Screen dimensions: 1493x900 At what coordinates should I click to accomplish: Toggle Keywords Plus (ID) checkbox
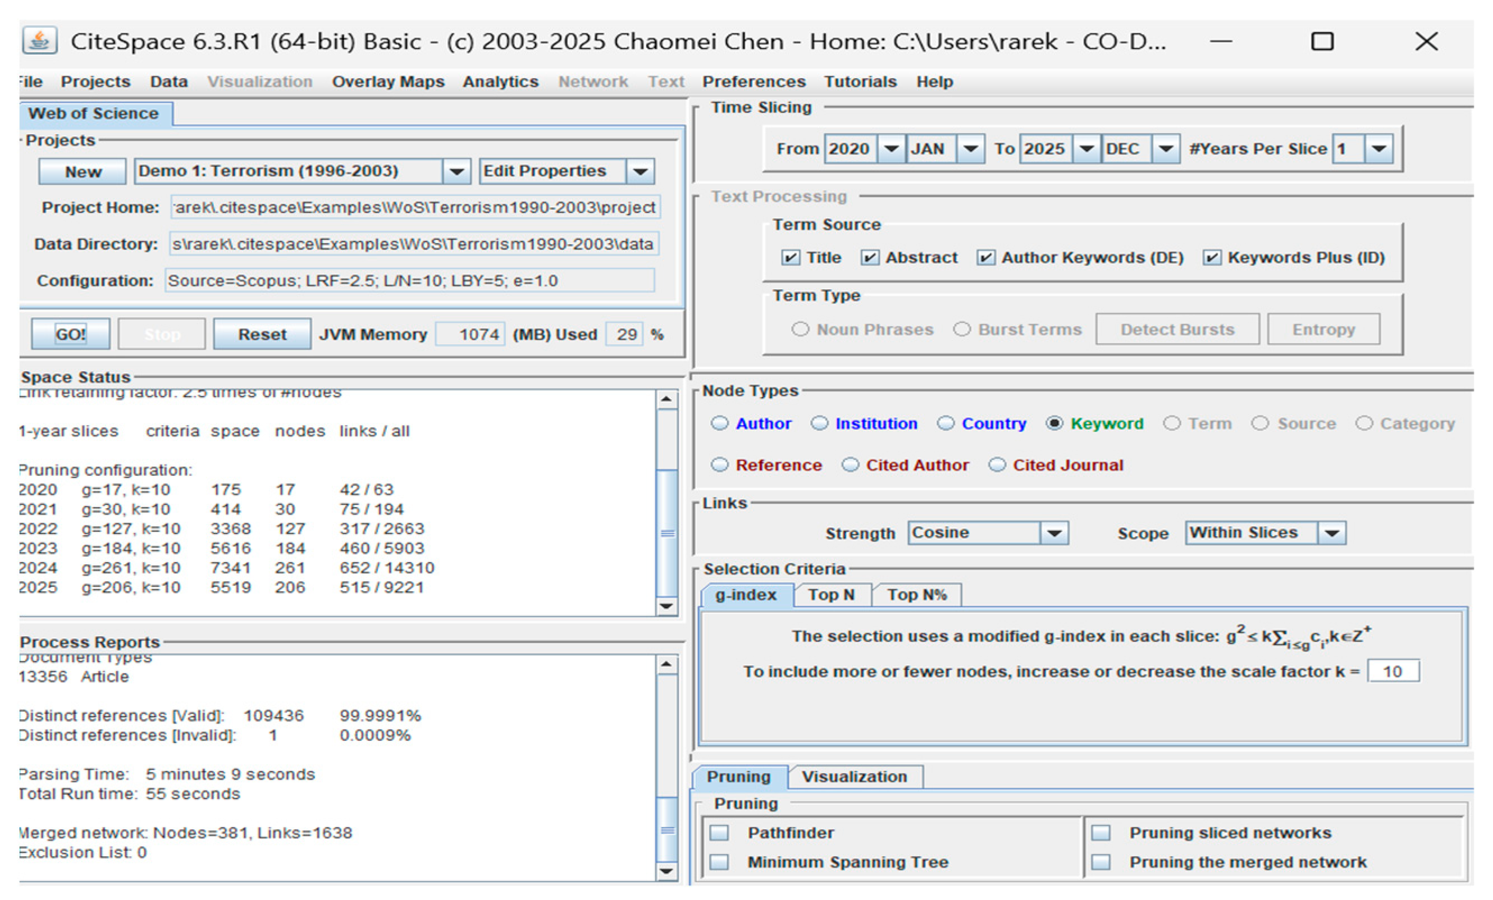(x=1211, y=258)
